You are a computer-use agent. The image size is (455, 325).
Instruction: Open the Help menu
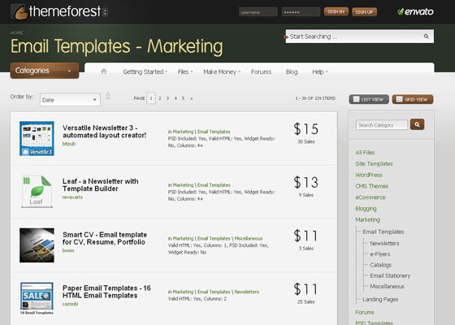click(320, 71)
